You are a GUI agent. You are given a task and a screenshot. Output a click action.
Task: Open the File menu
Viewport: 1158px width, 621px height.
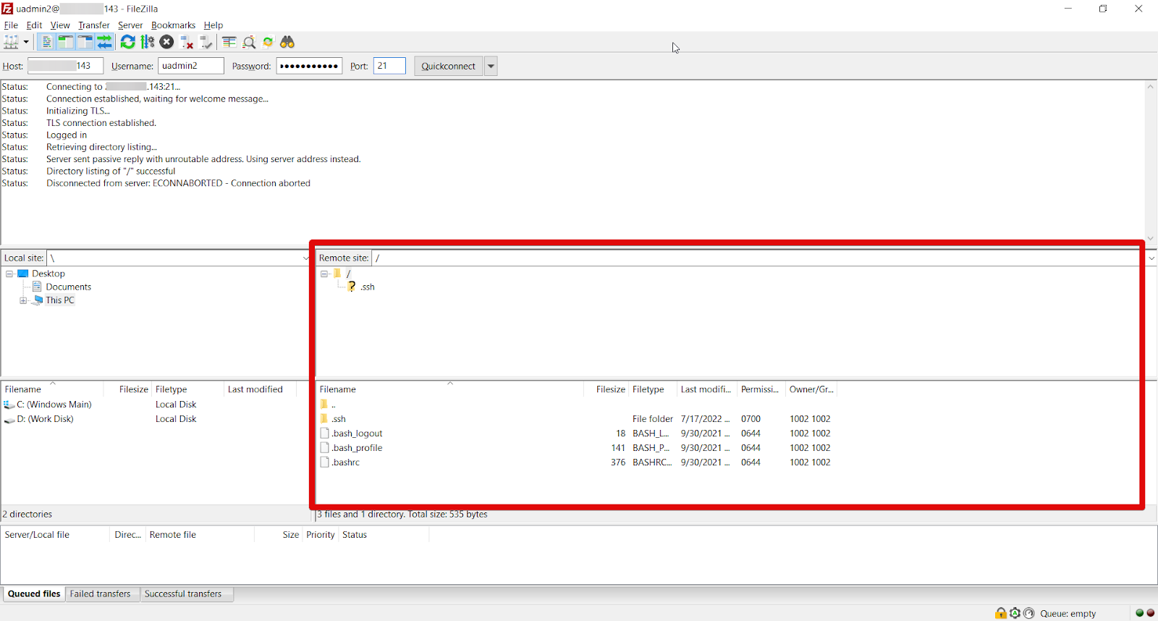[11, 25]
